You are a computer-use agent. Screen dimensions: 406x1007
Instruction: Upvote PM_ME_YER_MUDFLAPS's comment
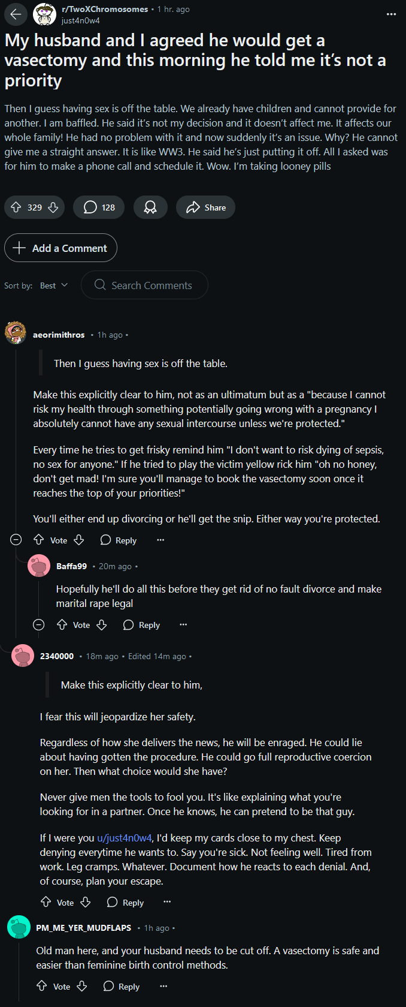click(x=42, y=986)
